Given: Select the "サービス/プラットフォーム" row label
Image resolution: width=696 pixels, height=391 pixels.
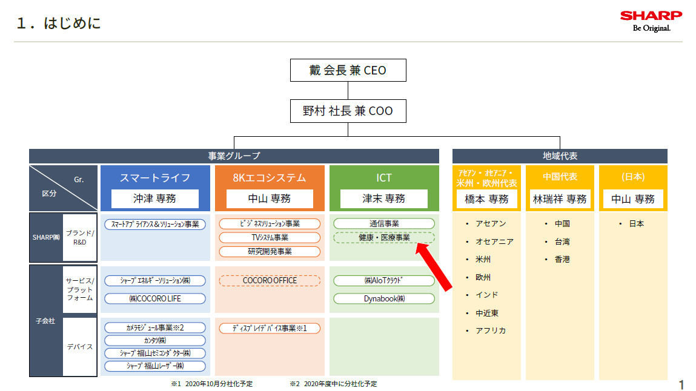Looking at the screenshot, I should click(80, 289).
